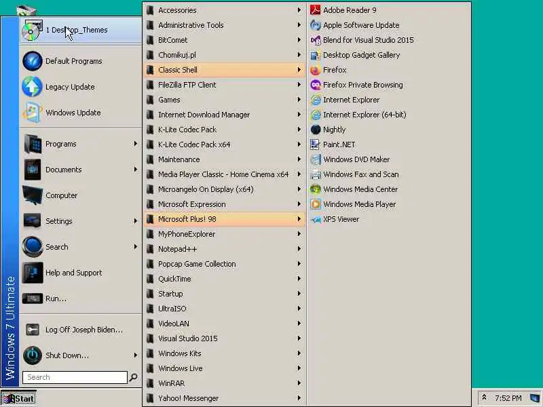Launch the Paint.NET icon
The width and height of the screenshot is (543, 407).
[315, 144]
